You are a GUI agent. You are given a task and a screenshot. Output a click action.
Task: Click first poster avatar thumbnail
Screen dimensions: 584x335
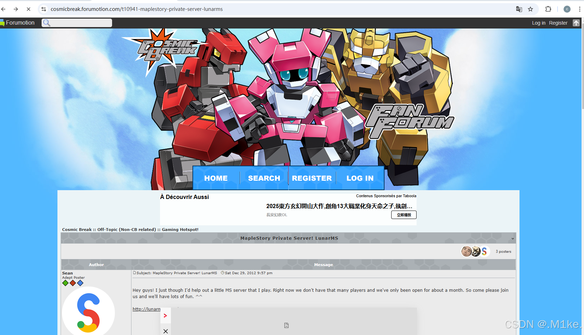tap(466, 251)
